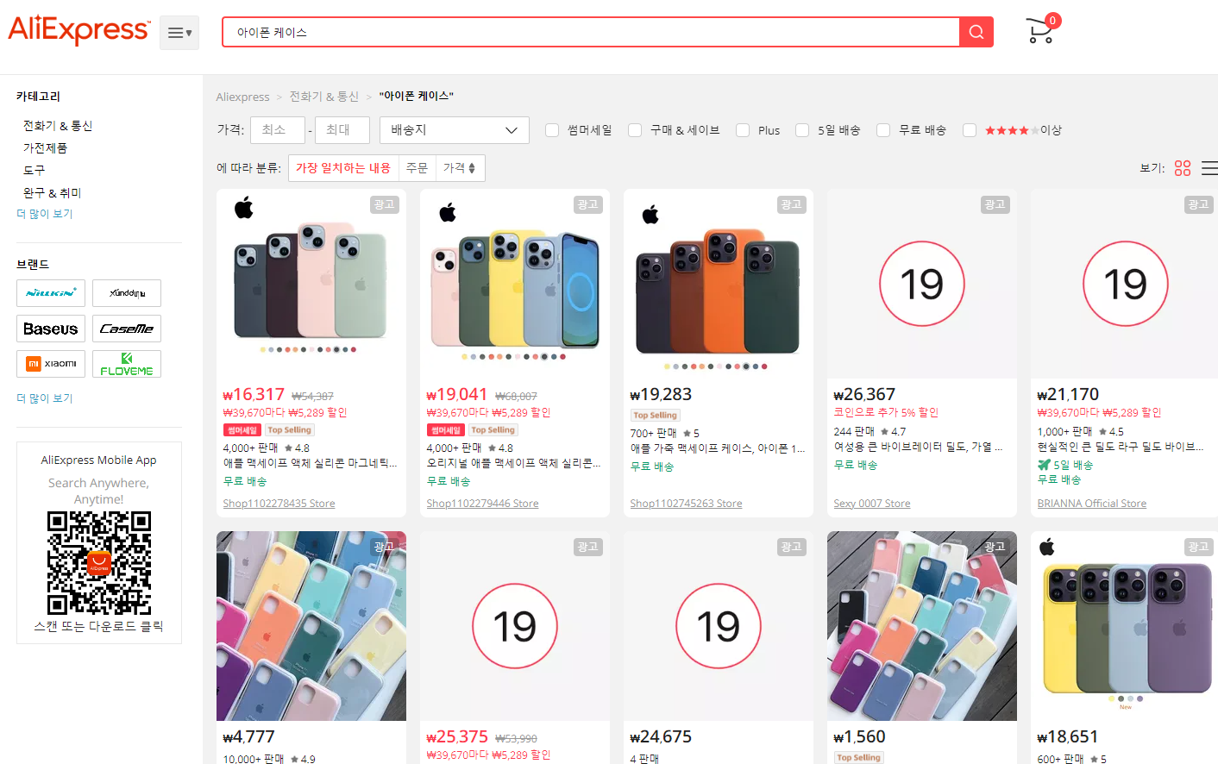
Task: Open the ₩1,560 cases product image
Action: [x=922, y=626]
